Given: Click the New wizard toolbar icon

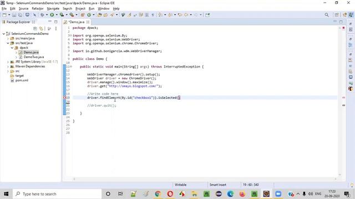Looking at the screenshot, I should coord(4,15).
